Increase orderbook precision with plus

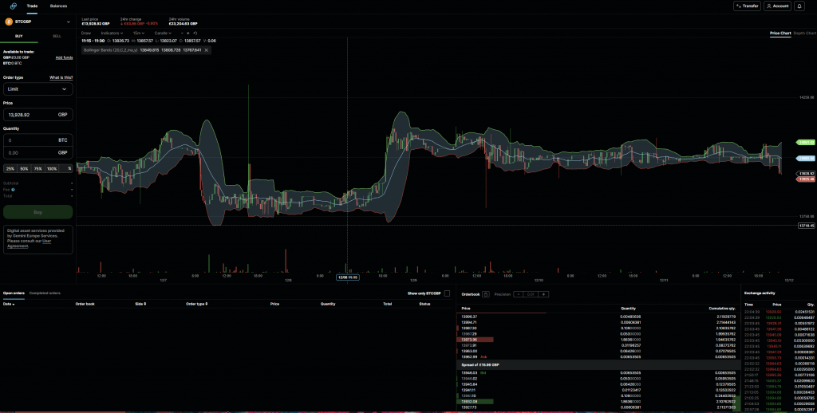(544, 294)
